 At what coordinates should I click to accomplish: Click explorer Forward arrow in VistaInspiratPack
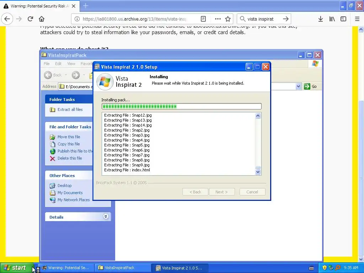(x=76, y=75)
